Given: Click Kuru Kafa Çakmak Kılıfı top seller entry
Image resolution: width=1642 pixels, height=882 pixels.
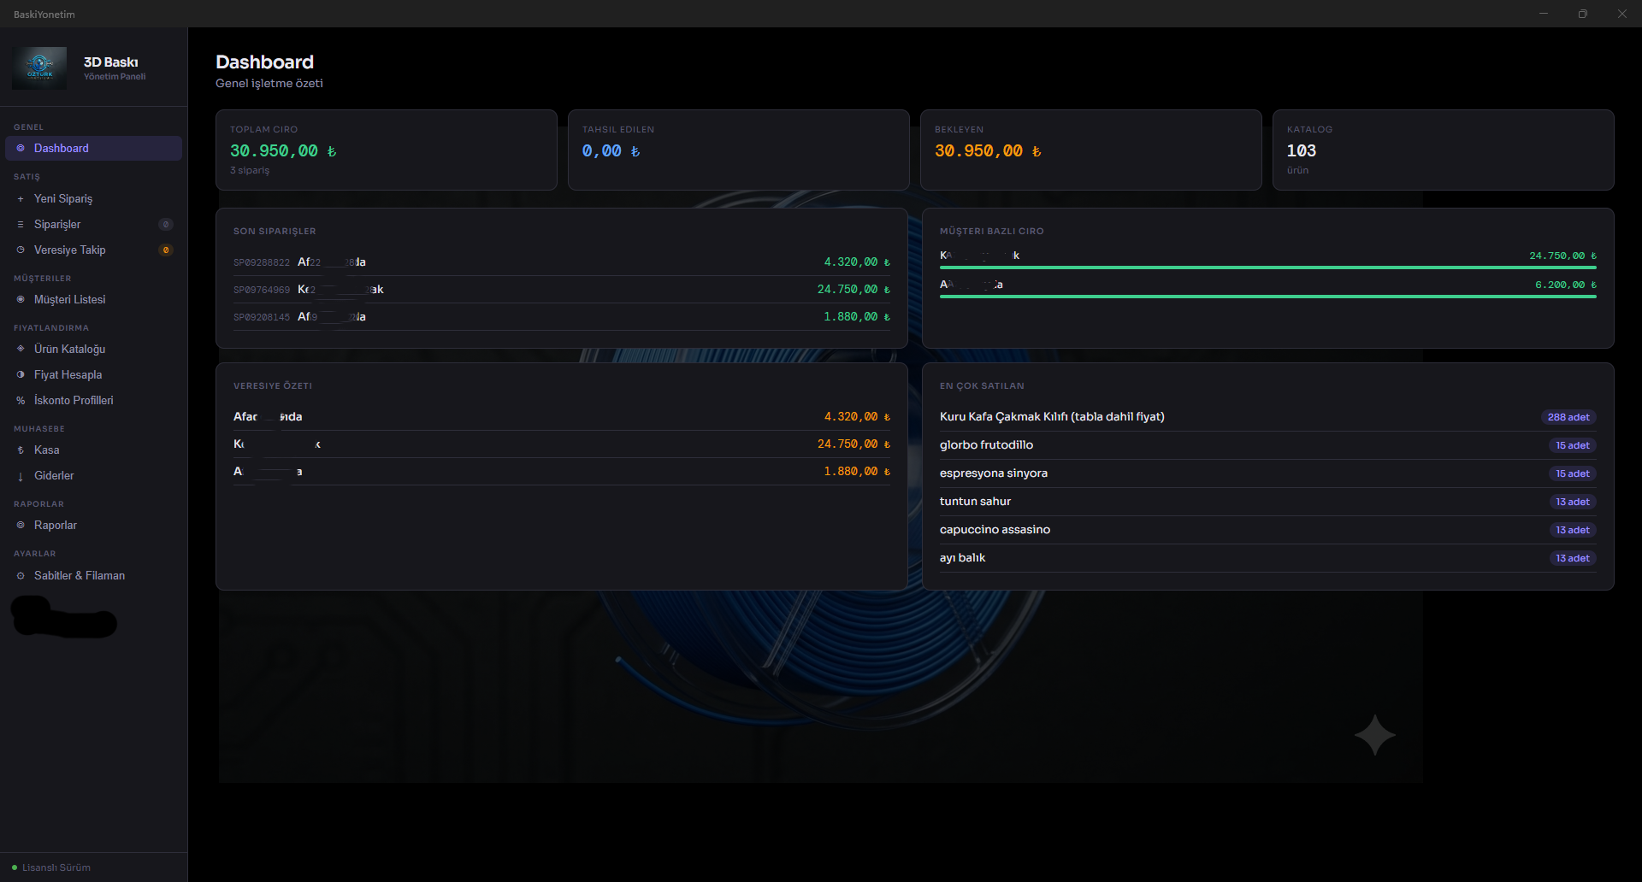Looking at the screenshot, I should pyautogui.click(x=1052, y=416).
